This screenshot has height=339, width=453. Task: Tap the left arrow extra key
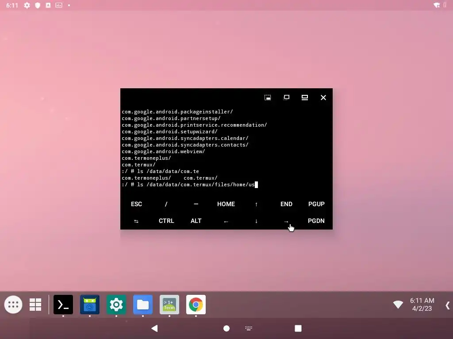pos(226,221)
